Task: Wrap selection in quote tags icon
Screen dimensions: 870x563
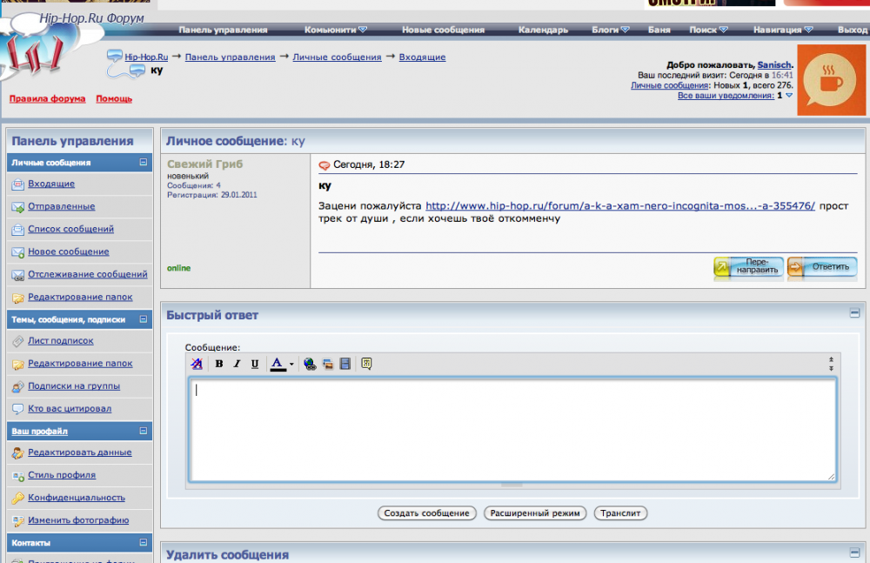Action: (x=366, y=364)
